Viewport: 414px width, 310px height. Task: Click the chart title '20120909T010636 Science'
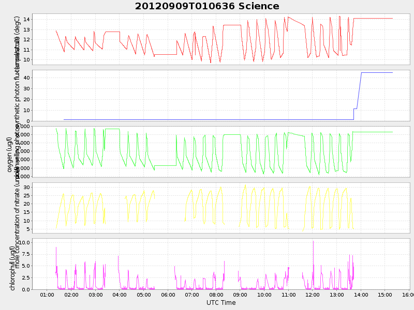point(207,6)
